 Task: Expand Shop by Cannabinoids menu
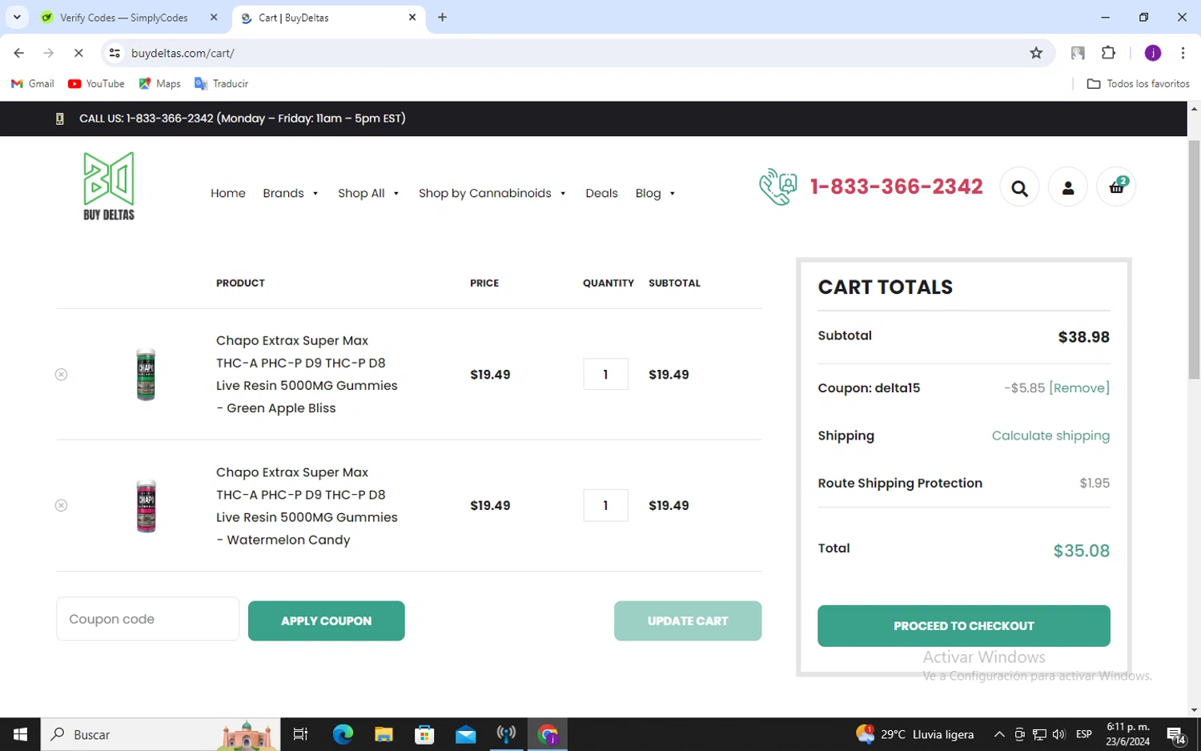[x=492, y=193]
